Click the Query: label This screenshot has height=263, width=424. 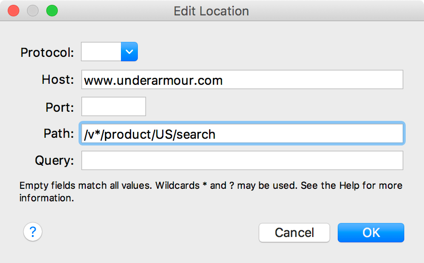click(54, 160)
